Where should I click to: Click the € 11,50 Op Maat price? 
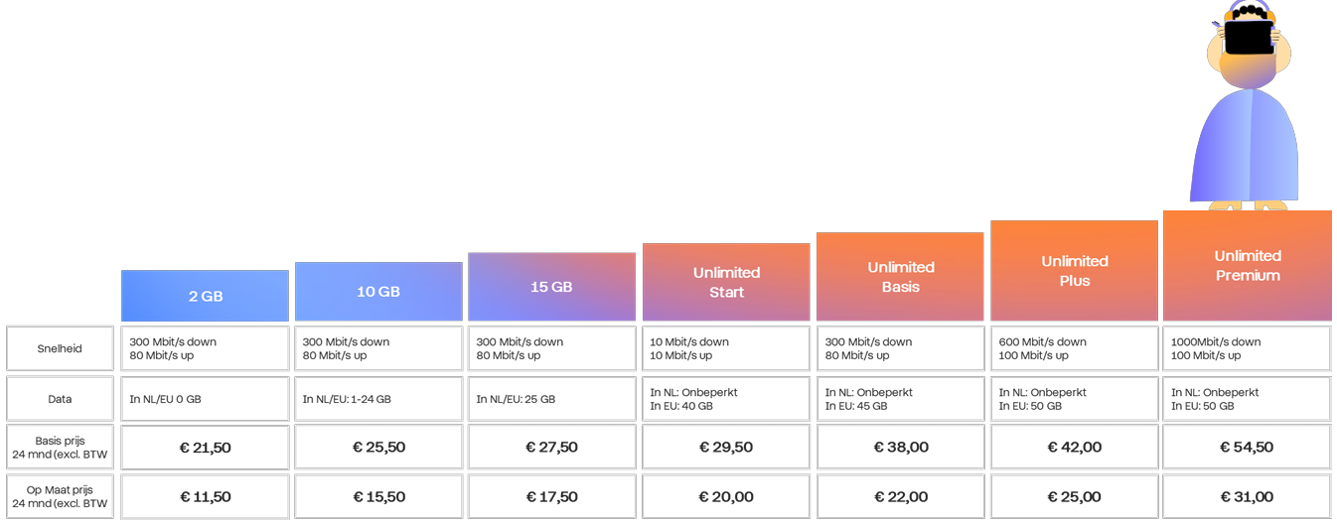click(205, 497)
